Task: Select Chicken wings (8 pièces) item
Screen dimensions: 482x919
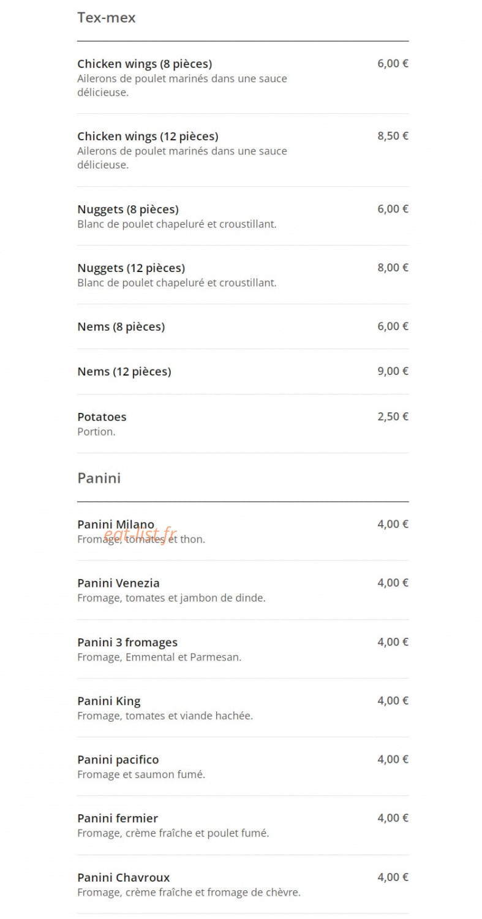Action: click(243, 78)
